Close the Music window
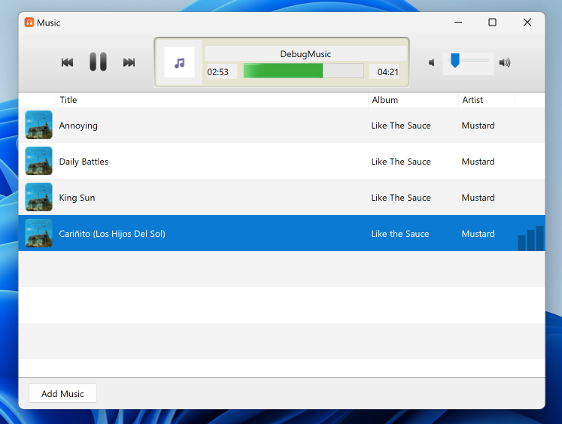 pyautogui.click(x=527, y=23)
